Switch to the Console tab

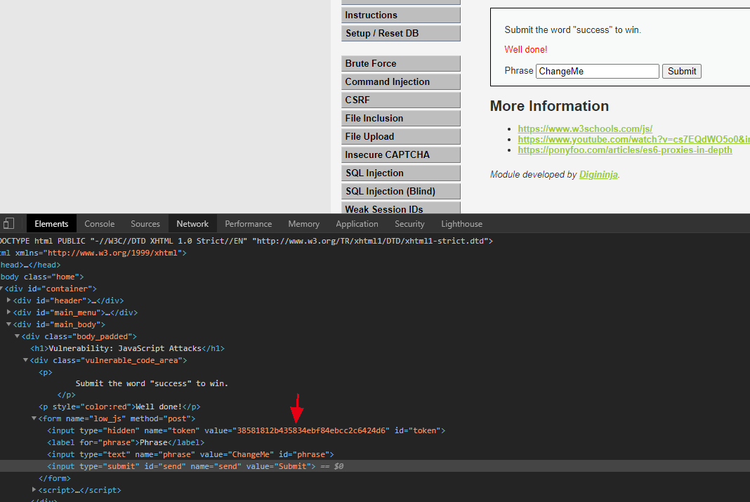click(100, 224)
